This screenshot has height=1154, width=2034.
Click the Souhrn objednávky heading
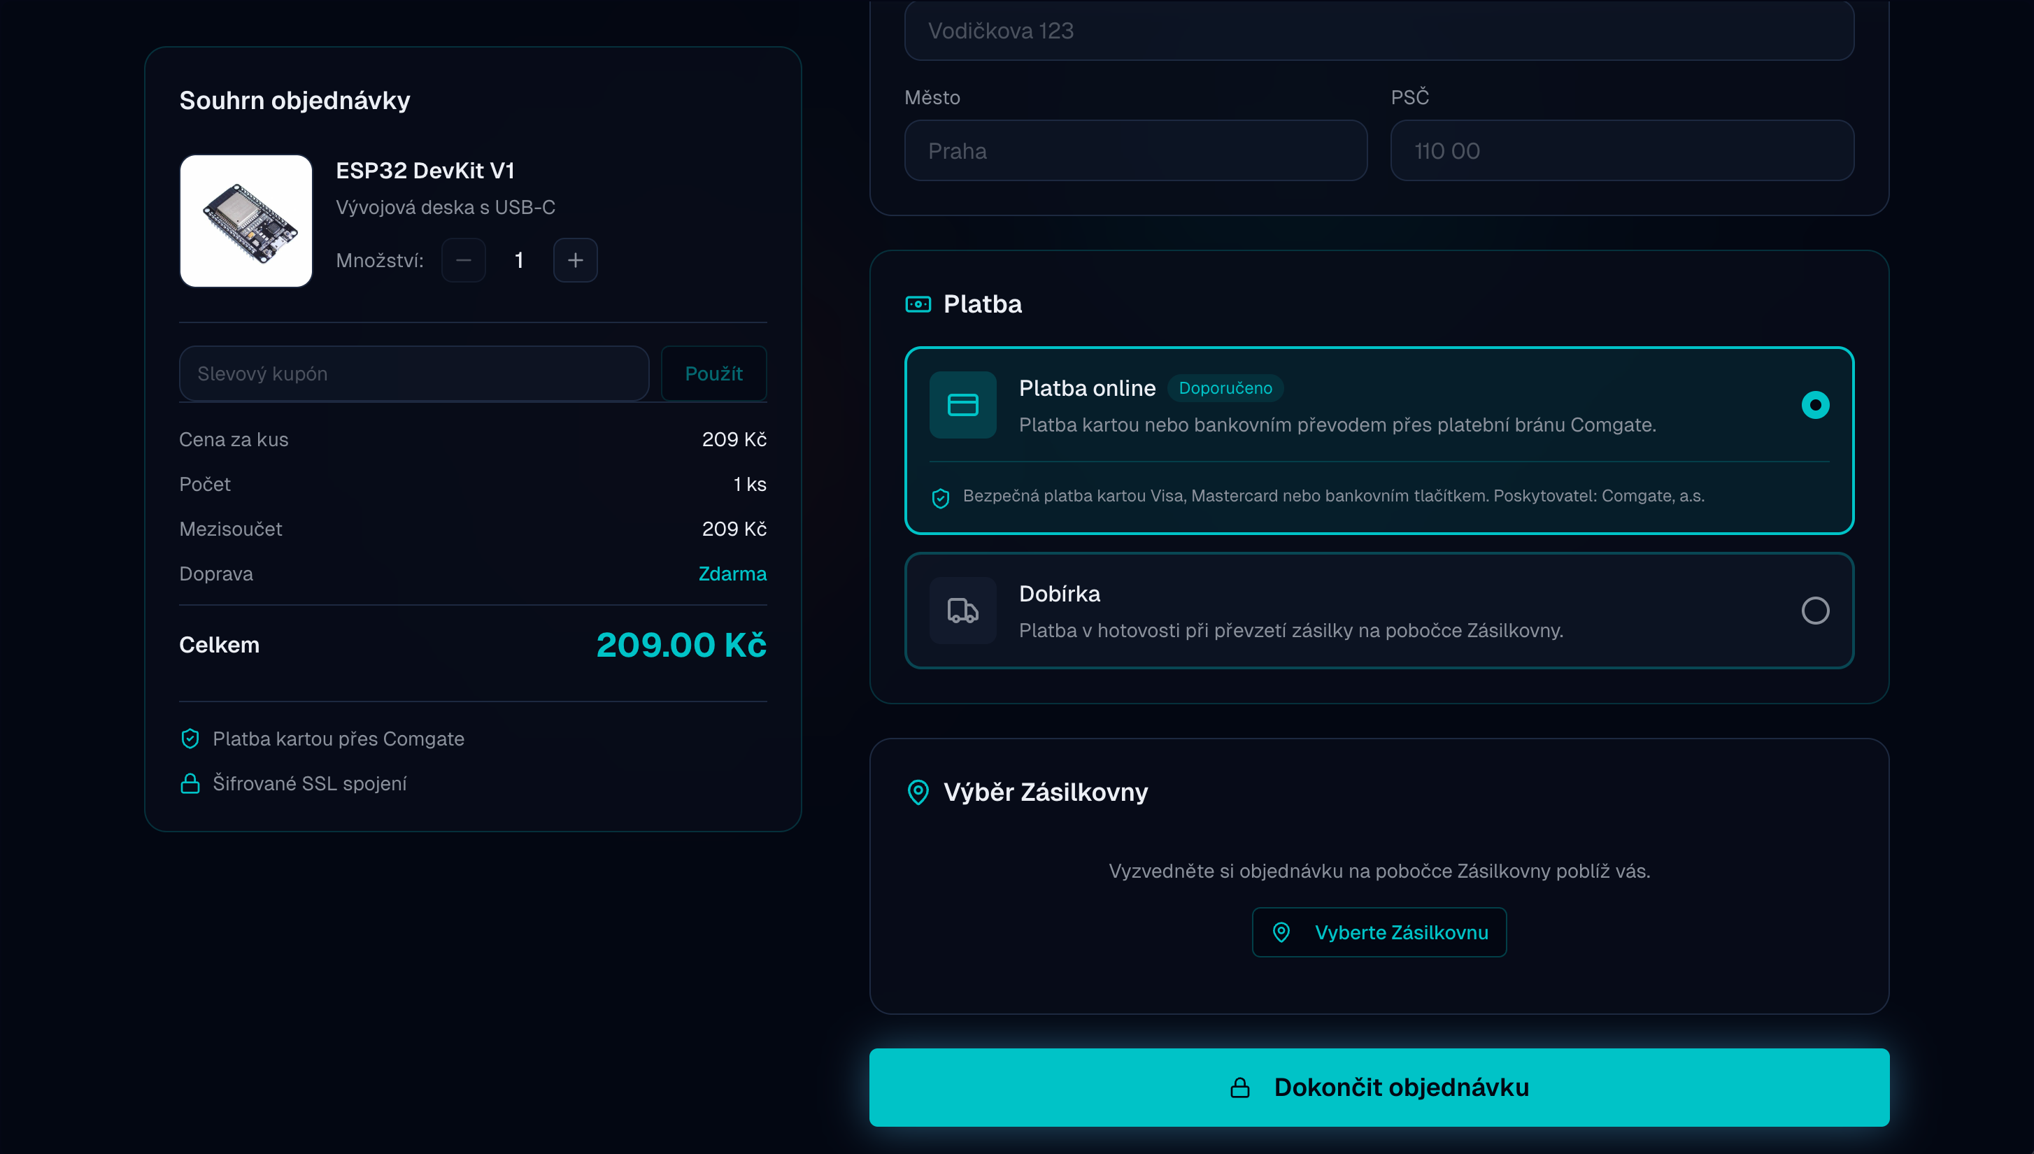point(295,101)
